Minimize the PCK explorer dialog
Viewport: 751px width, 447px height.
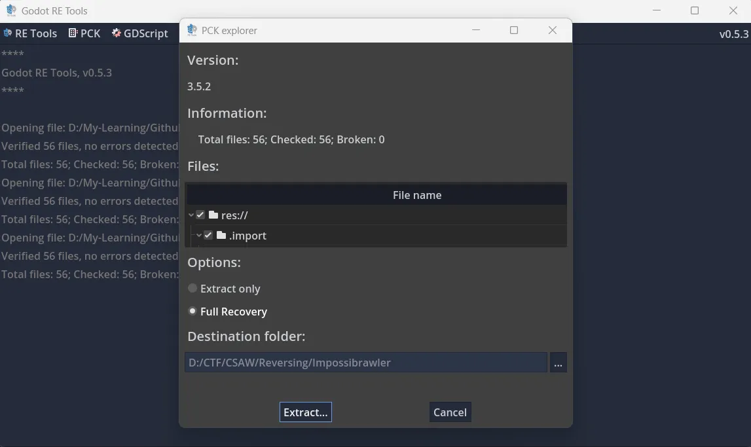tap(476, 30)
